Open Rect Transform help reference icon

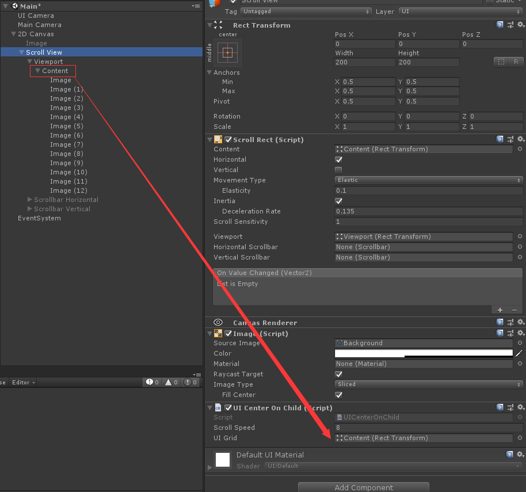click(x=500, y=25)
